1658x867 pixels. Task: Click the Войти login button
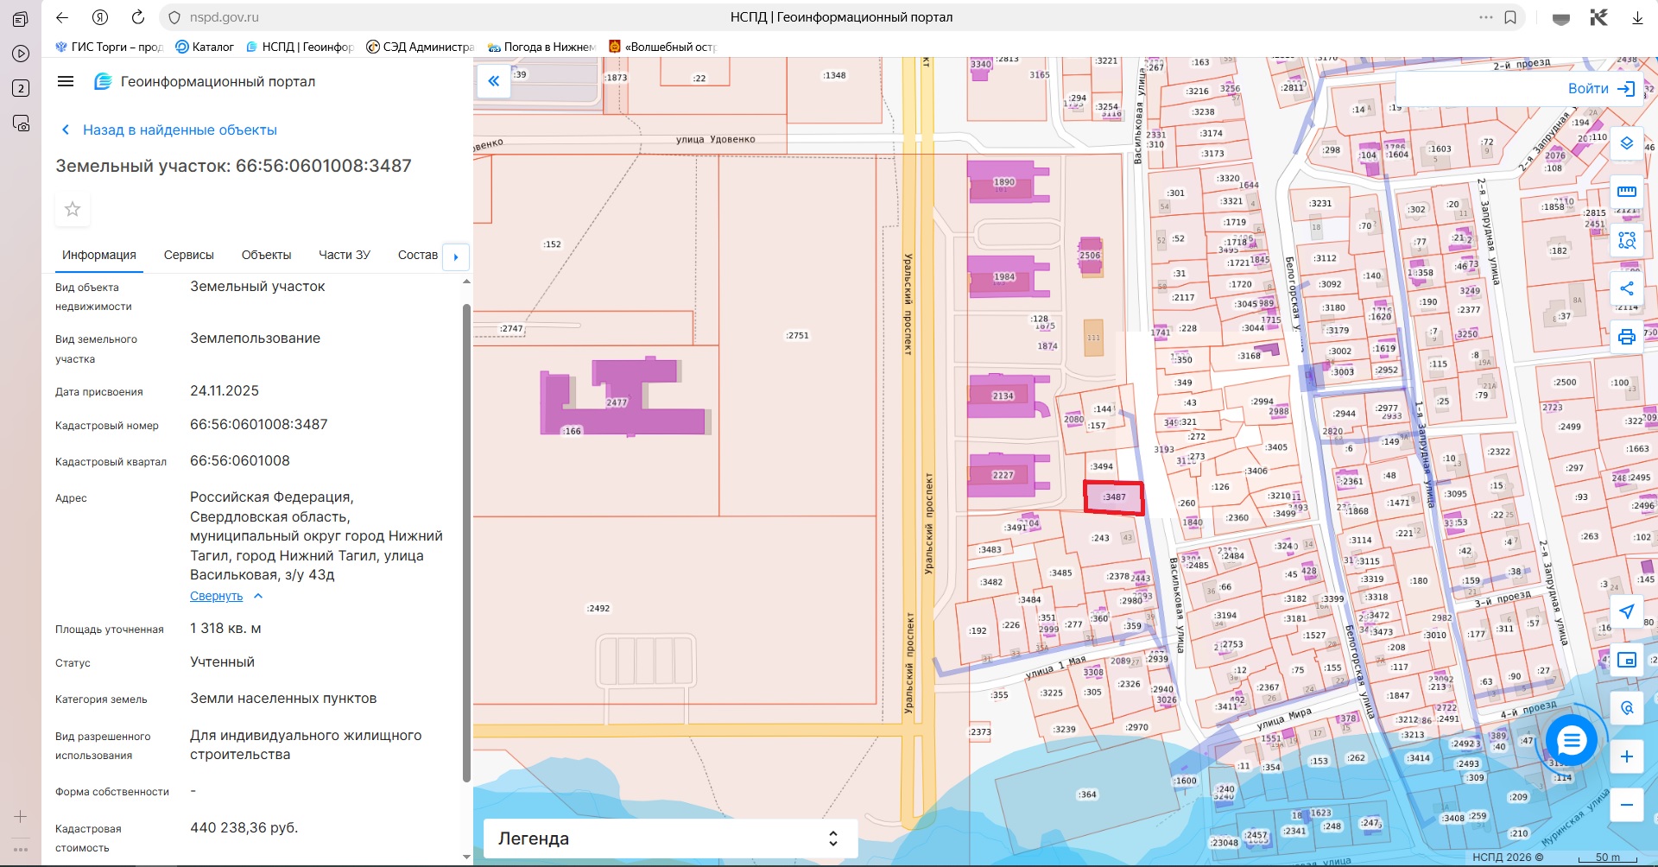click(x=1600, y=88)
